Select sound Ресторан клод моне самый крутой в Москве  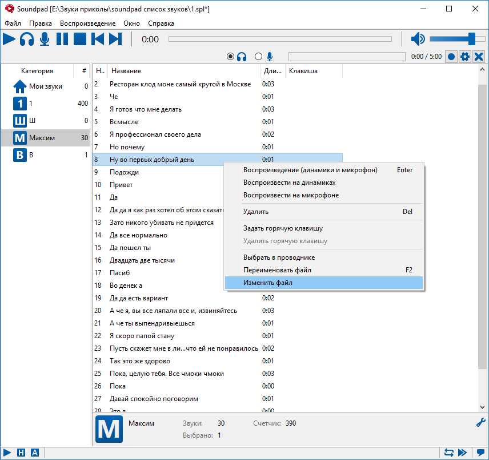click(x=218, y=84)
